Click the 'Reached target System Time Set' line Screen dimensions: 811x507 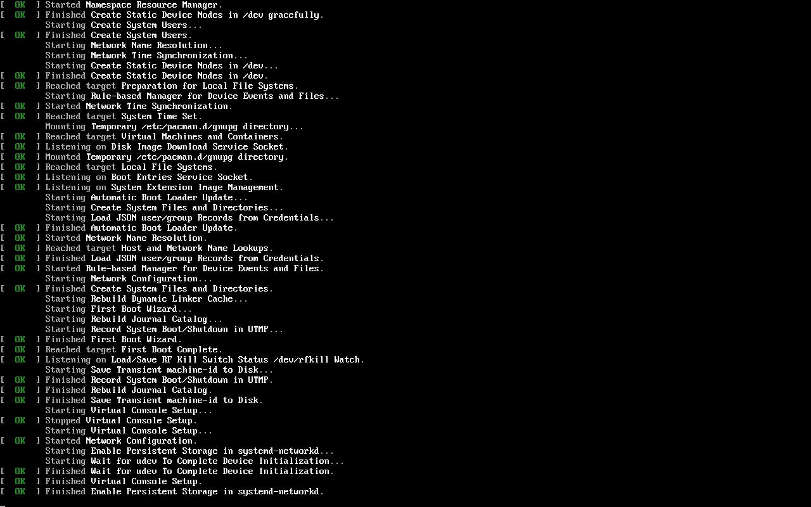[101, 116]
